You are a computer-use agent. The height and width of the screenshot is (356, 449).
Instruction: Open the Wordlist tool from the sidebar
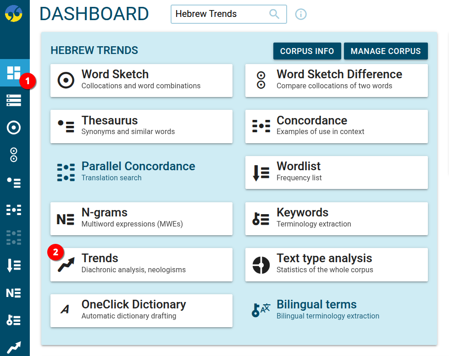pyautogui.click(x=15, y=264)
